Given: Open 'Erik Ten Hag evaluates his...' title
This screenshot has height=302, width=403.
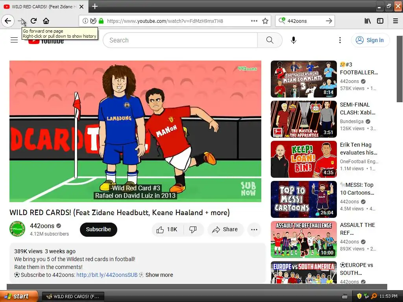Looking at the screenshot, I should pyautogui.click(x=359, y=149).
